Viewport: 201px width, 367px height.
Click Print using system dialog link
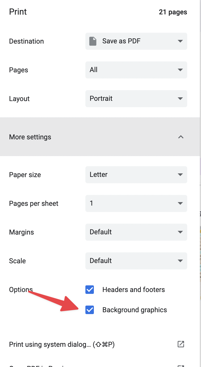click(x=62, y=344)
